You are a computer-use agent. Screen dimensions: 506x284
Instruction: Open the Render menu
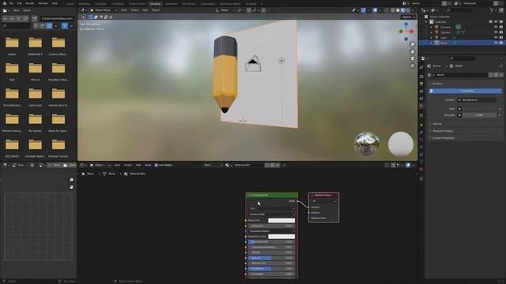click(x=30, y=3)
